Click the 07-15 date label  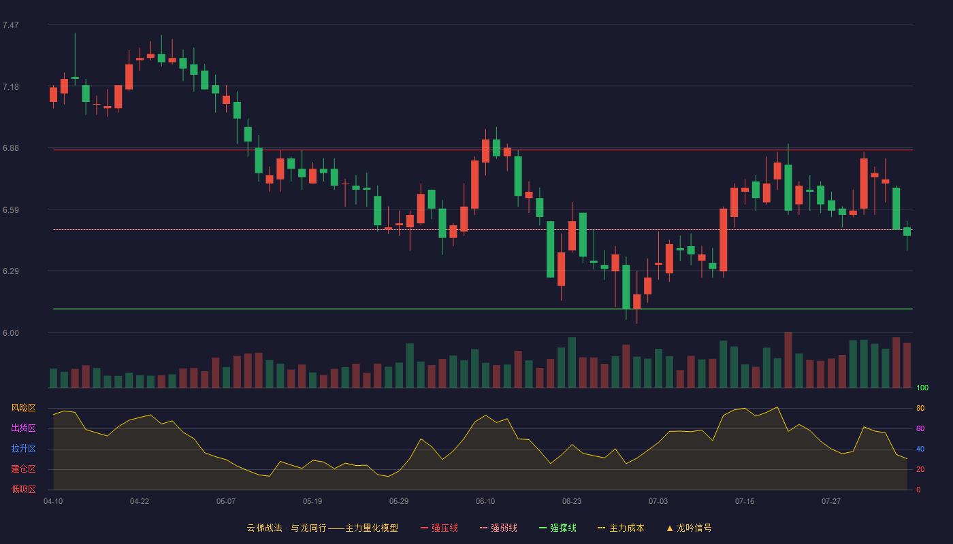click(x=745, y=501)
